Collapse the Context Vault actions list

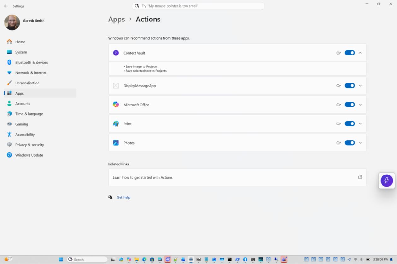[360, 53]
